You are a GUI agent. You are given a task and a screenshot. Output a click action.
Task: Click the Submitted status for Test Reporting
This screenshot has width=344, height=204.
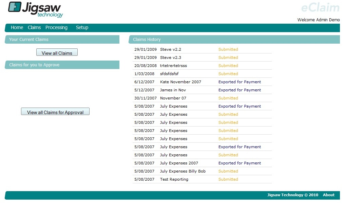[228, 179]
